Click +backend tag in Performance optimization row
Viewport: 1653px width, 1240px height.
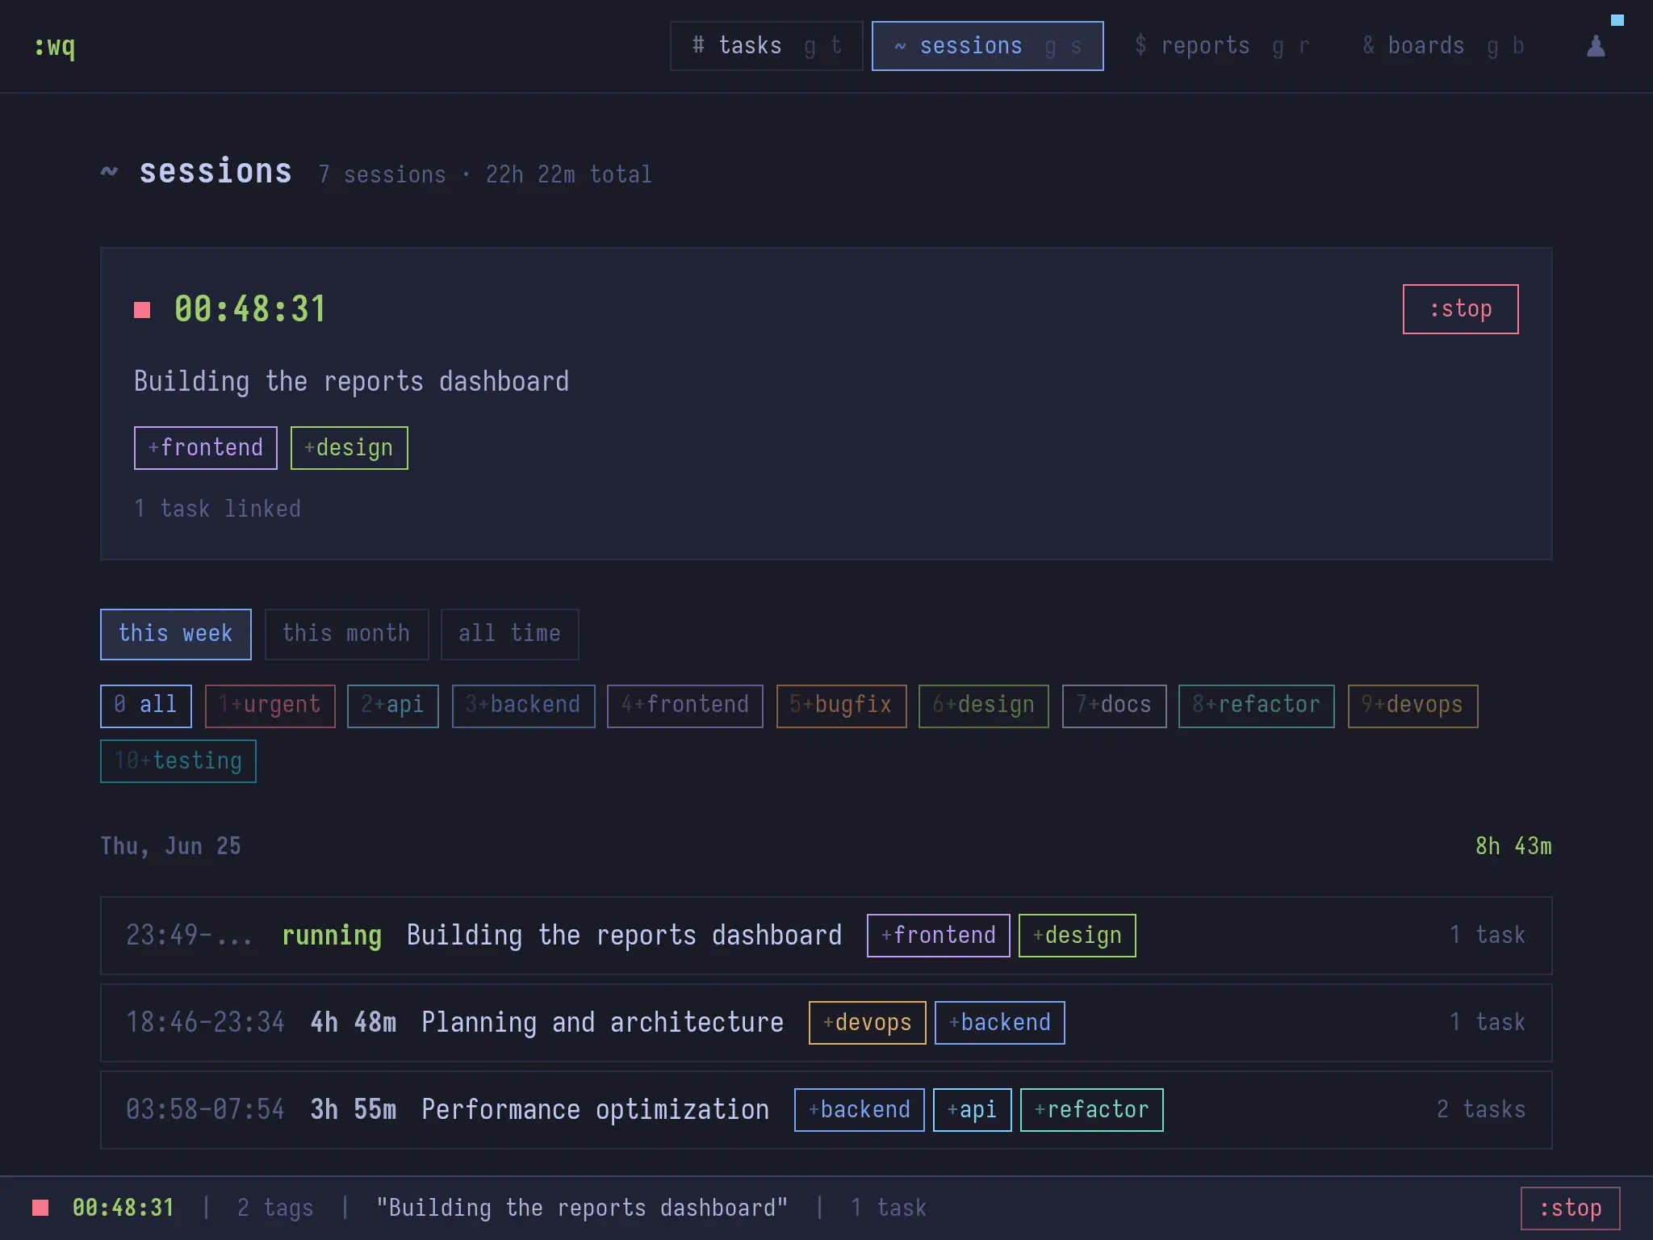click(859, 1110)
